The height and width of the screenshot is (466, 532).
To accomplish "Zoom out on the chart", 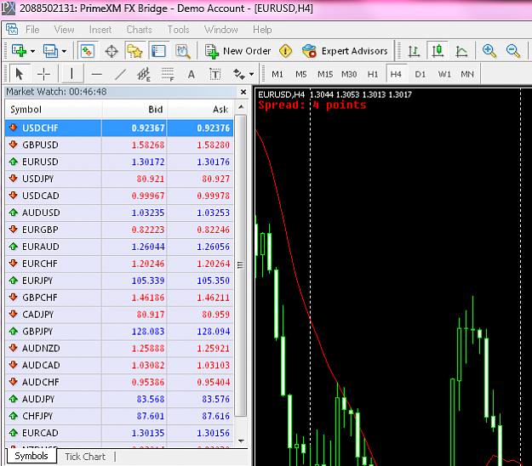I will pyautogui.click(x=512, y=51).
